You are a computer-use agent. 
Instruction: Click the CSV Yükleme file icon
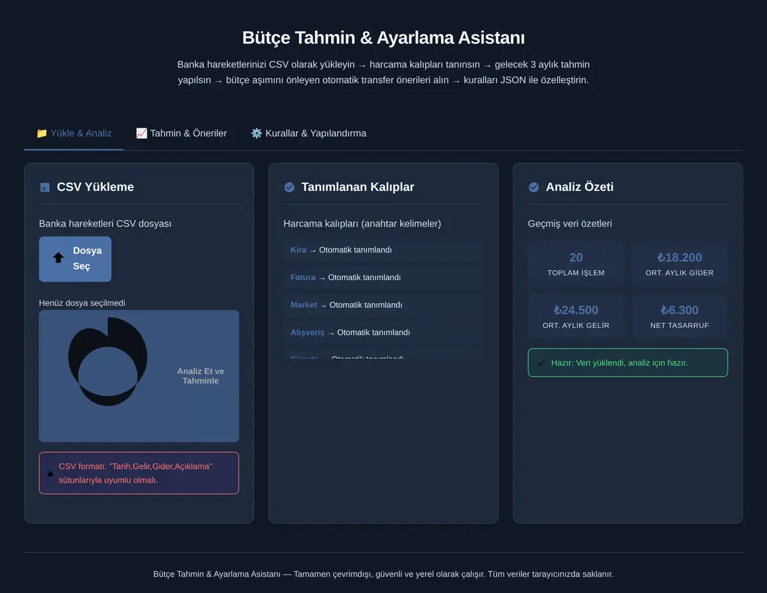45,187
